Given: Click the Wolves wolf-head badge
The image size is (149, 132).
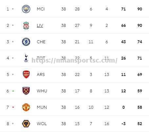Looking at the screenshot, I should [x=26, y=123].
